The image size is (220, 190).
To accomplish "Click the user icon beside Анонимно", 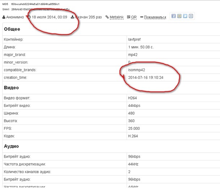I will coord(4,17).
